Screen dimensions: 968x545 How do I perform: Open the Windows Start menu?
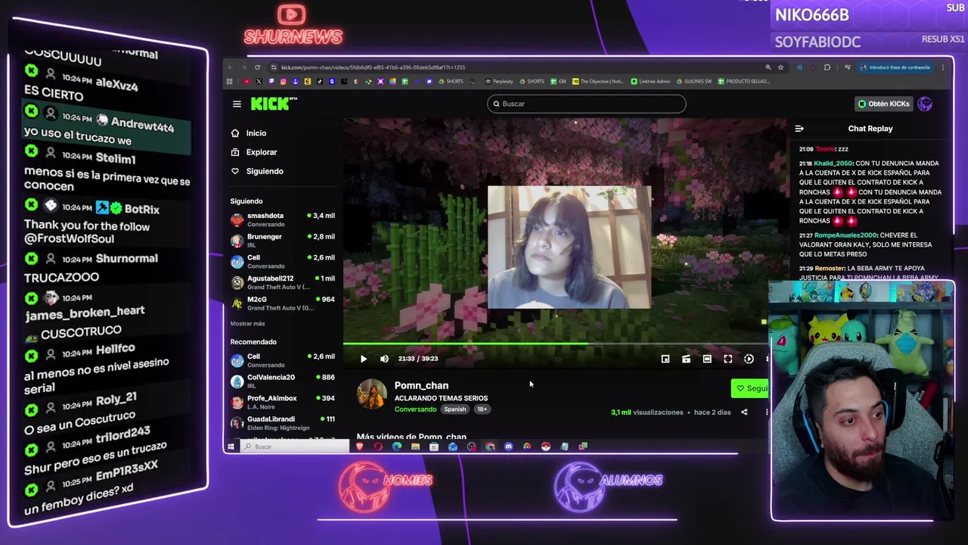tap(231, 447)
